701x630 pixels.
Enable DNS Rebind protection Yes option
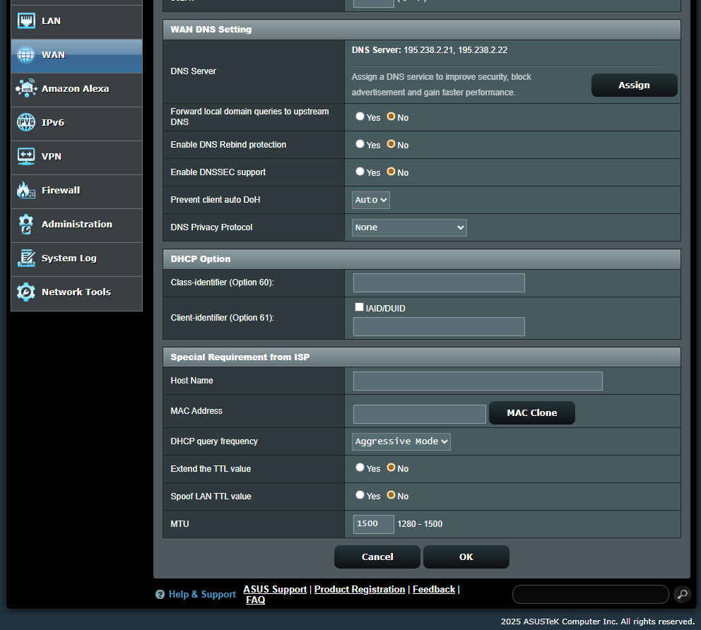360,144
